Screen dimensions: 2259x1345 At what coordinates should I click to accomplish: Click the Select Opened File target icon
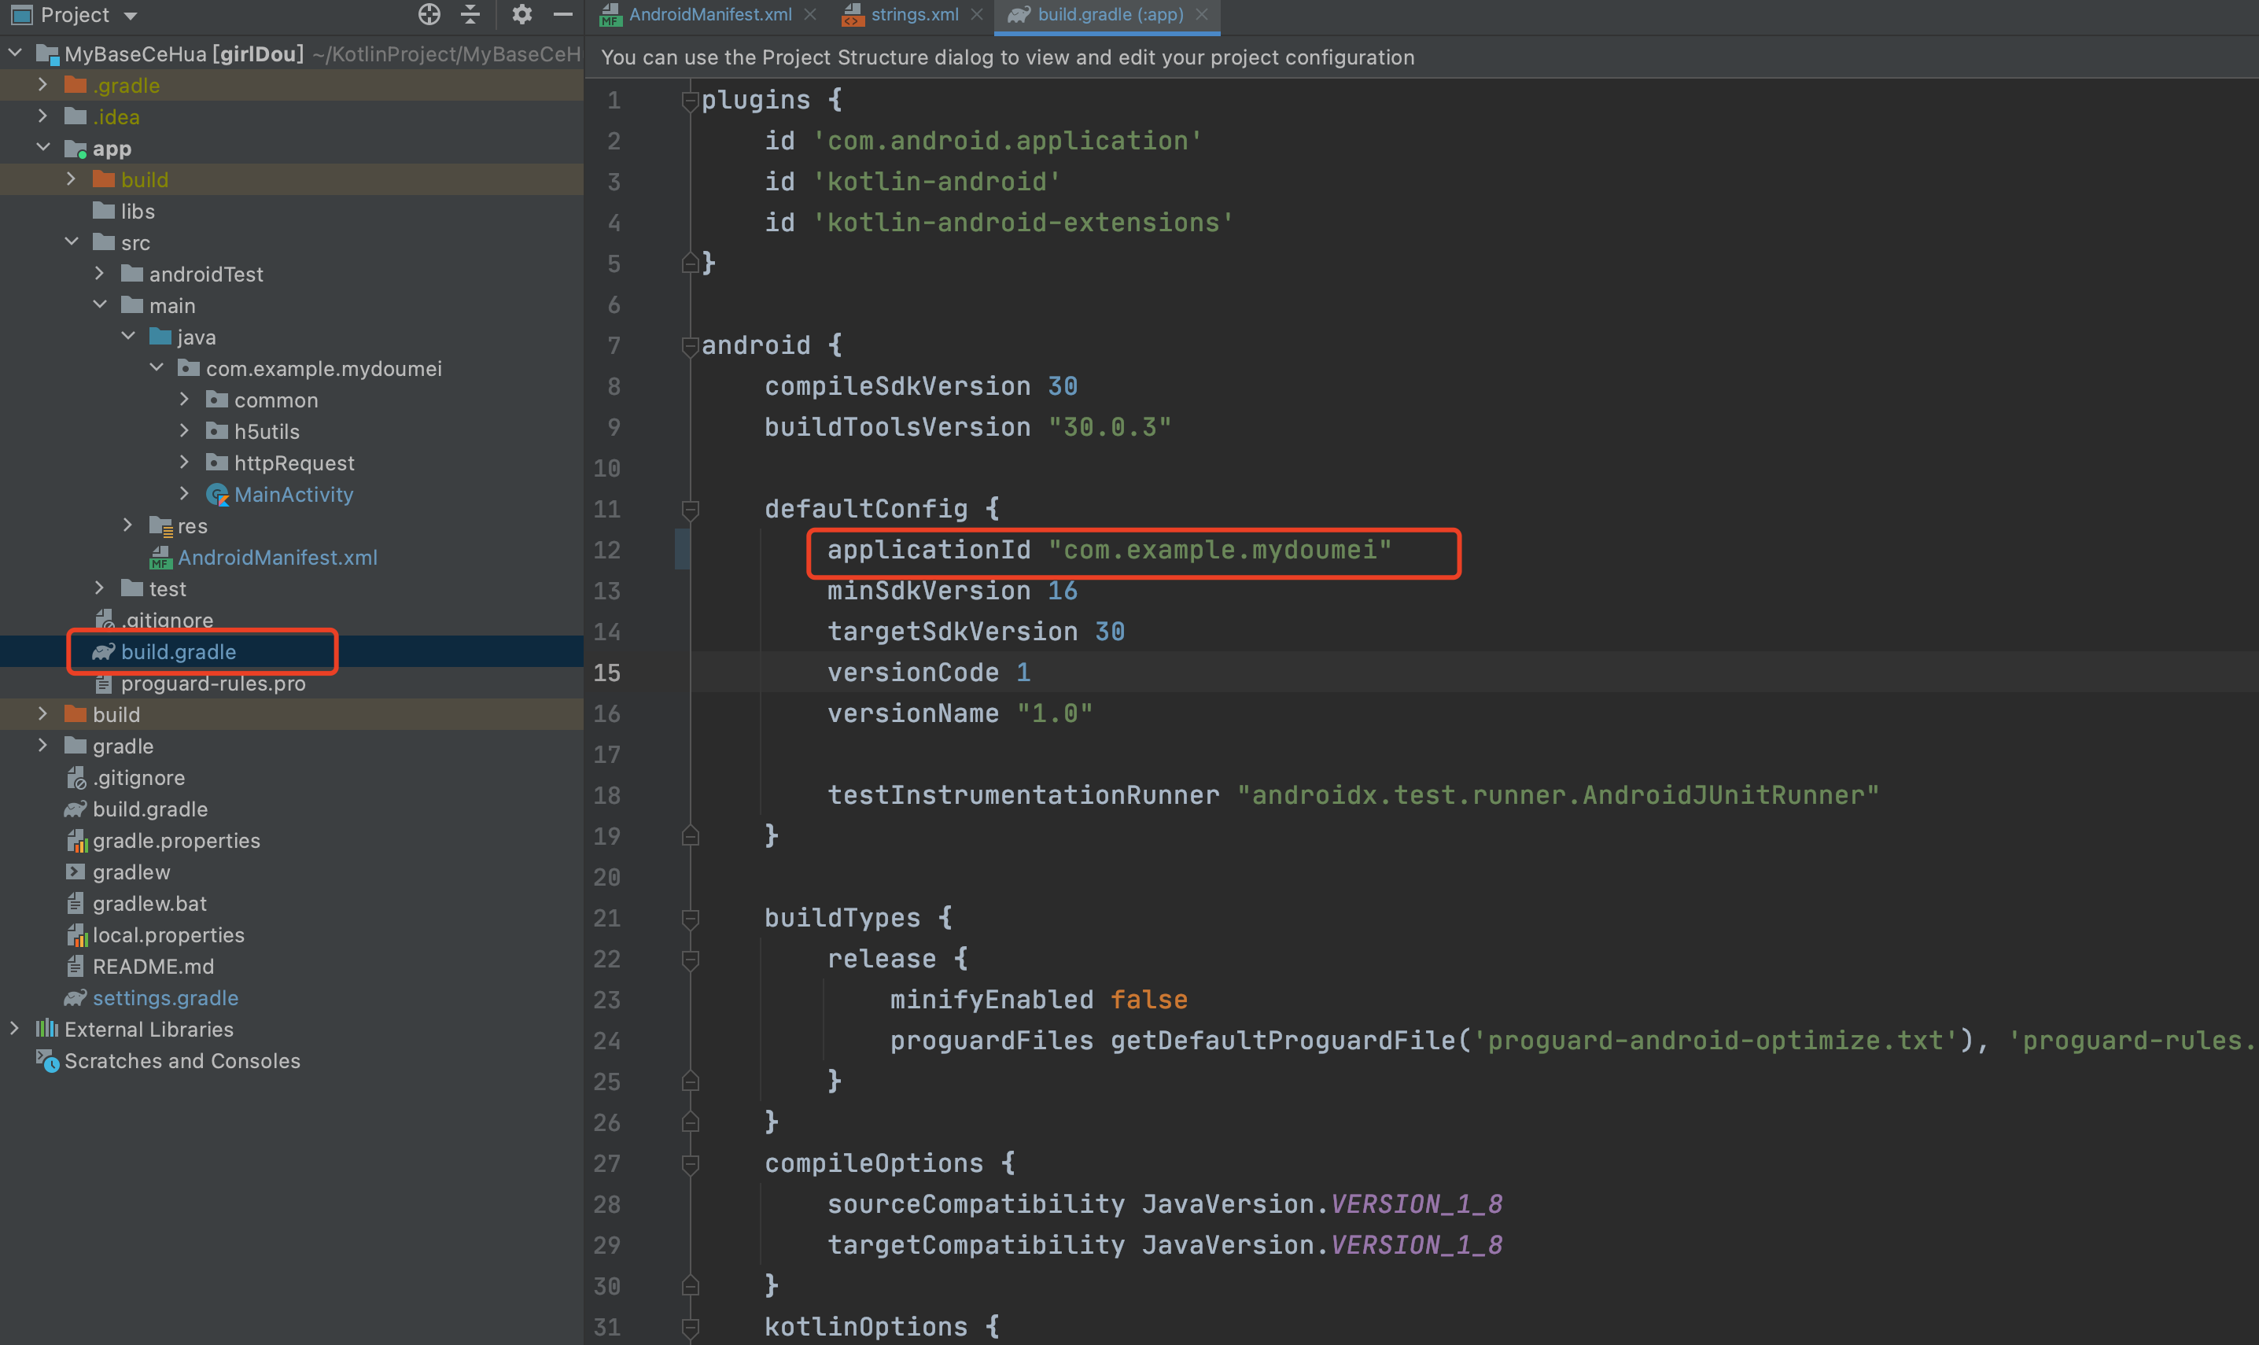429,13
